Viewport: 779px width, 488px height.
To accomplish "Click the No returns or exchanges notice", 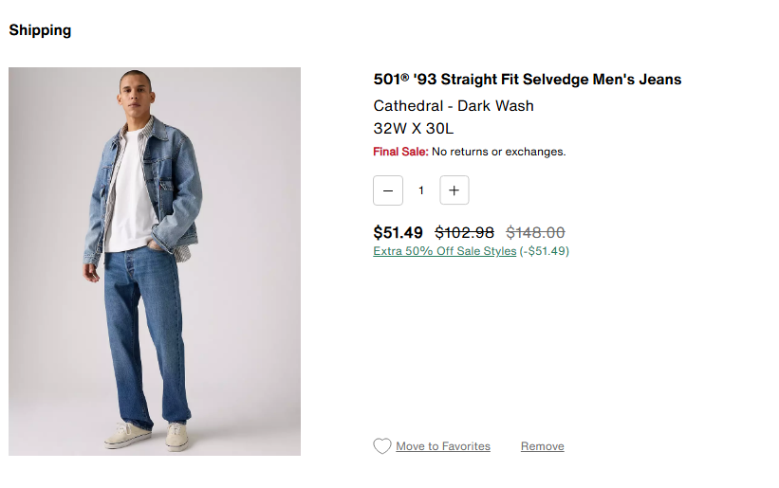I will 498,152.
